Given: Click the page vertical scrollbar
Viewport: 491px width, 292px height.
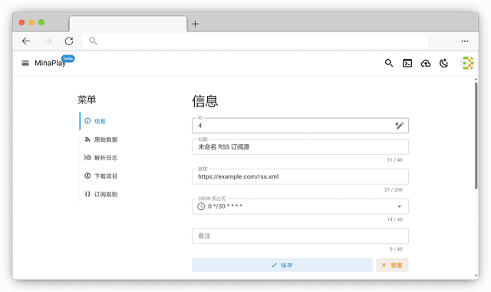Looking at the screenshot, I should coord(476,136).
